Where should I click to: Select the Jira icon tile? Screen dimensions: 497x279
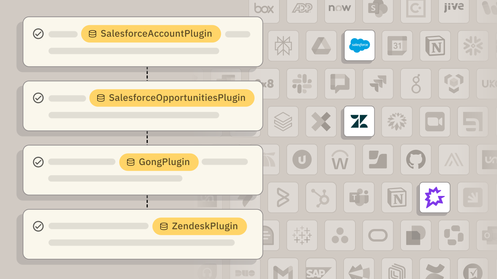[378, 83]
